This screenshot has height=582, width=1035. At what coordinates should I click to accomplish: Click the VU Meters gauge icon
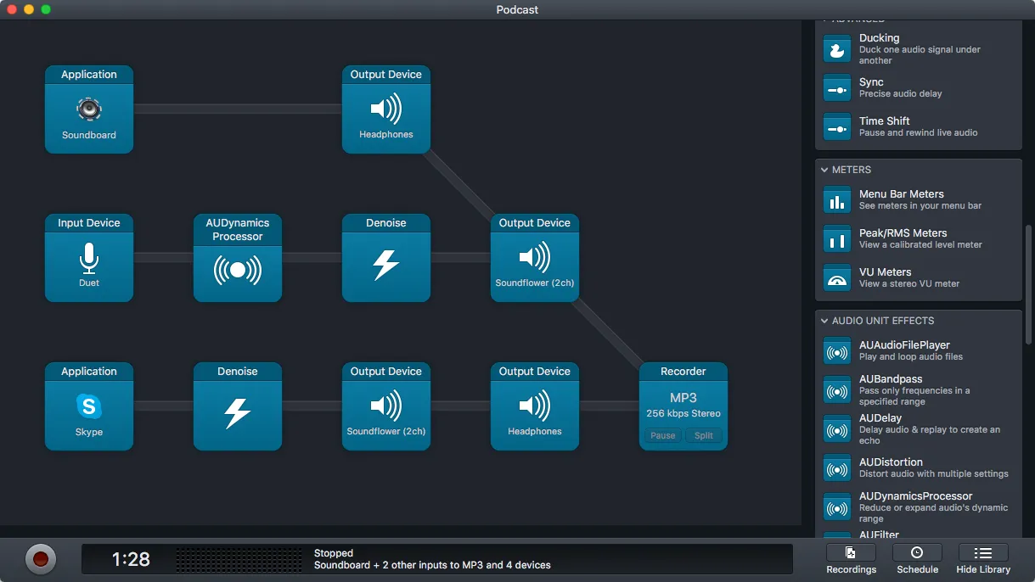[837, 278]
